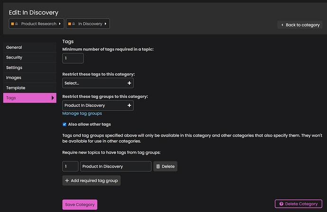Screen dimensions: 327x212
Task: Open the In Discovery breadcrumb category
Action: pyautogui.click(x=88, y=24)
